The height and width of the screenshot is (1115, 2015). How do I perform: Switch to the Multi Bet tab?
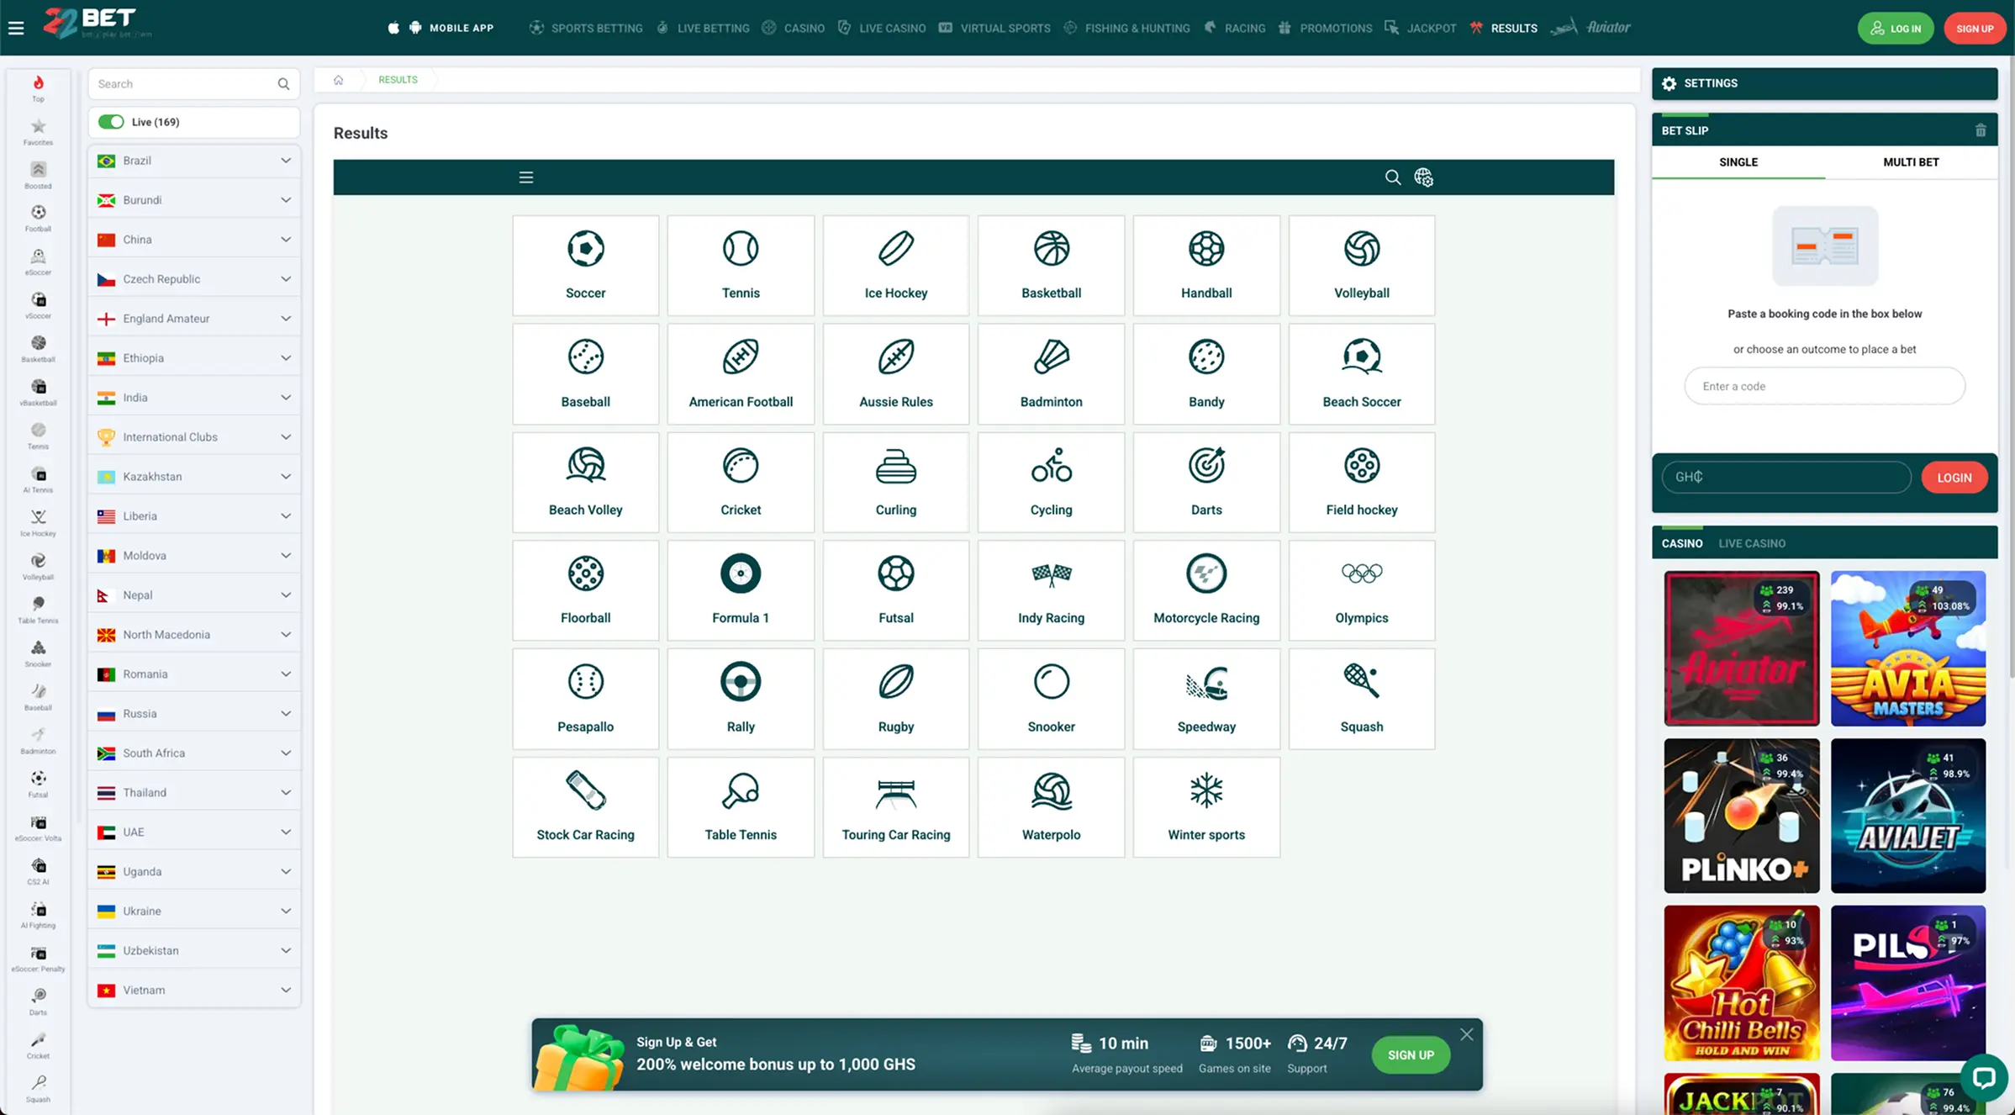point(1911,162)
